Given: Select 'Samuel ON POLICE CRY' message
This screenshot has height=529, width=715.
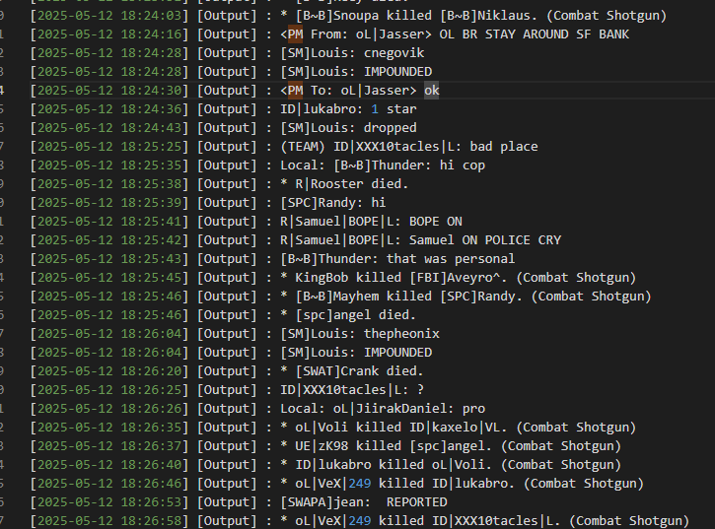Looking at the screenshot, I should click(296, 239).
